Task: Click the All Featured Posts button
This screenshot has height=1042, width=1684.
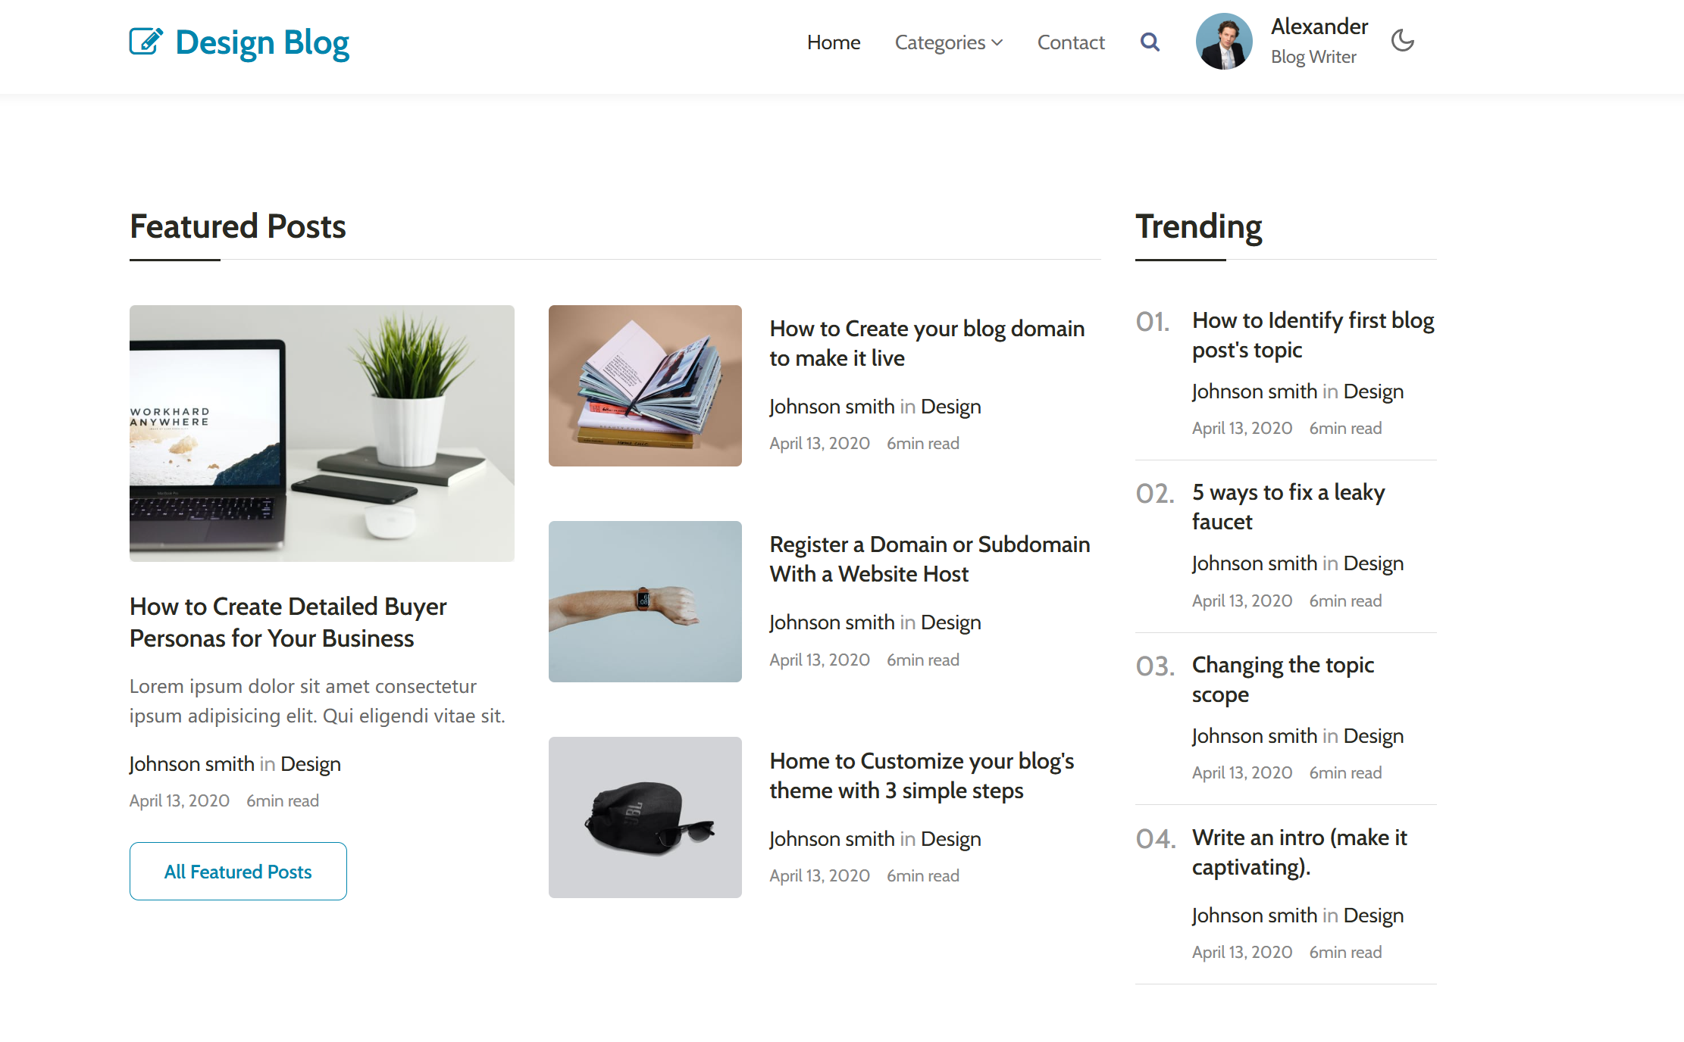Action: (238, 872)
